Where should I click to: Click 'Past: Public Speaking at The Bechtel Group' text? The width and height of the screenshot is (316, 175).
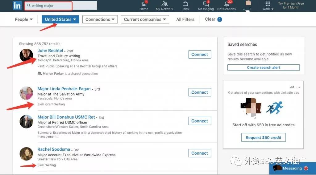click(73, 66)
